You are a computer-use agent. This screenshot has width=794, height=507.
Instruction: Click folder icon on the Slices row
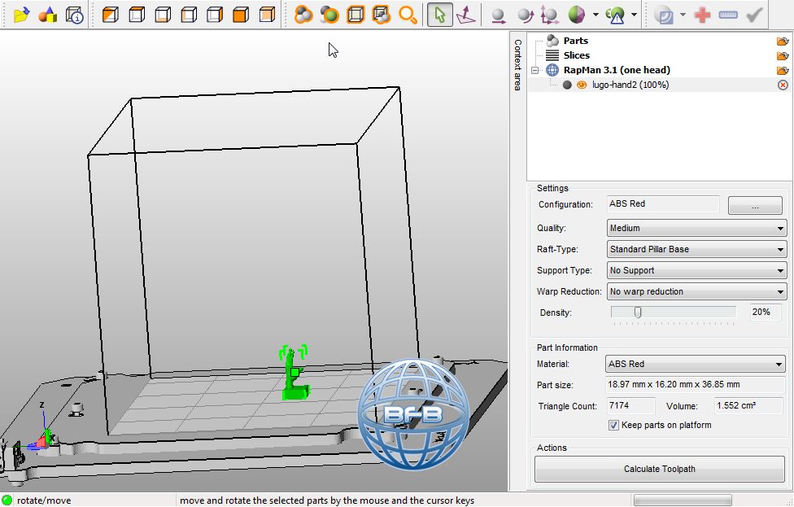click(783, 55)
